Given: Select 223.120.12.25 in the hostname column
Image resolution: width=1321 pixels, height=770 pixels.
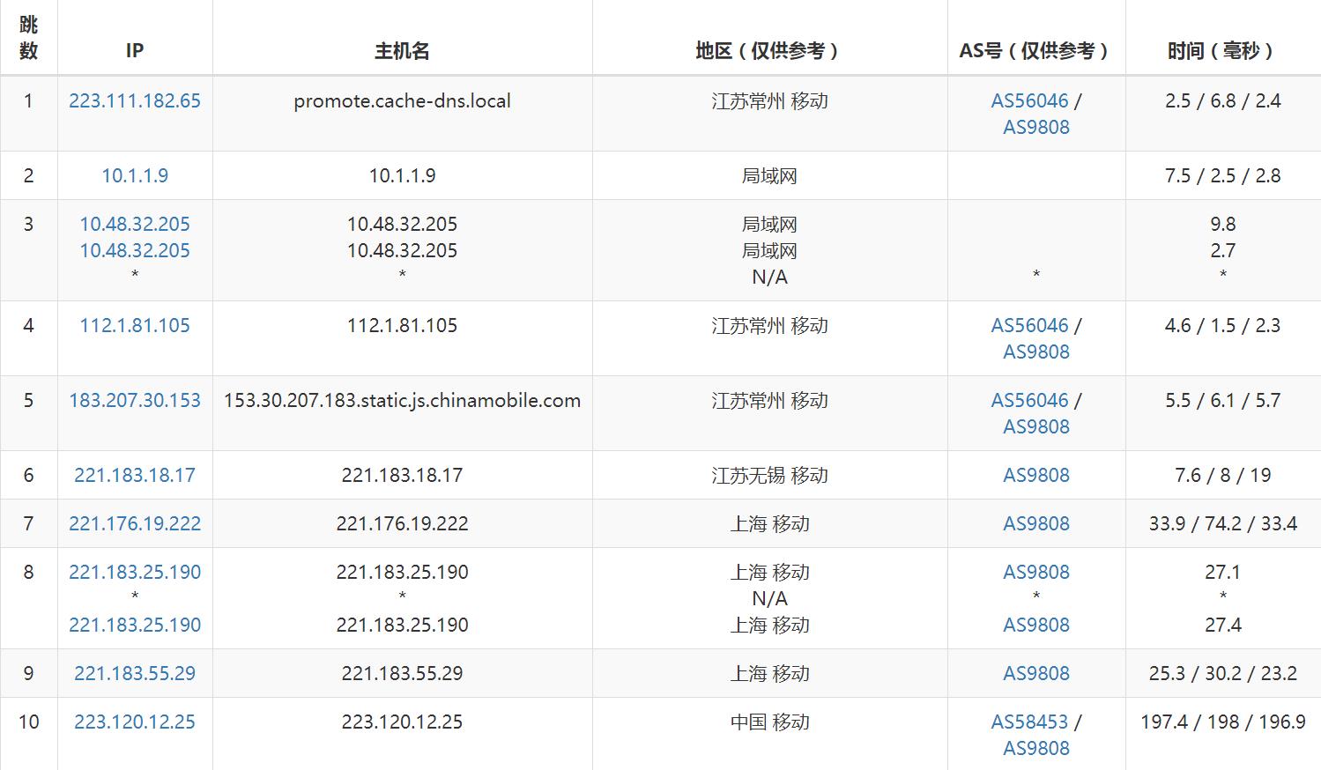Looking at the screenshot, I should click(402, 722).
